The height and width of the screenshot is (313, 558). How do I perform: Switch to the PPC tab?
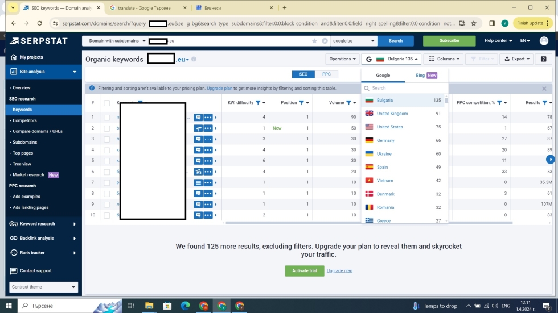[326, 74]
